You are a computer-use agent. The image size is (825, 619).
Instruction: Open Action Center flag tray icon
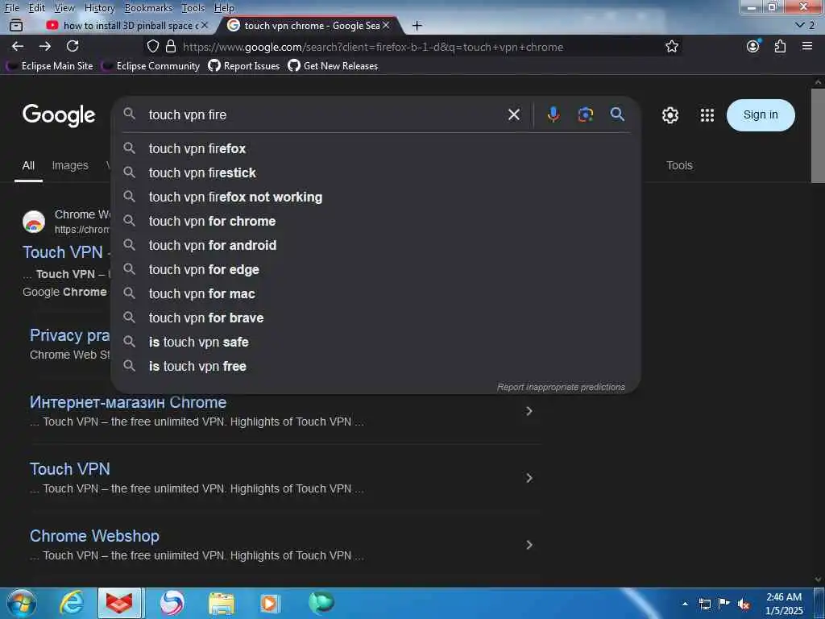[724, 604]
